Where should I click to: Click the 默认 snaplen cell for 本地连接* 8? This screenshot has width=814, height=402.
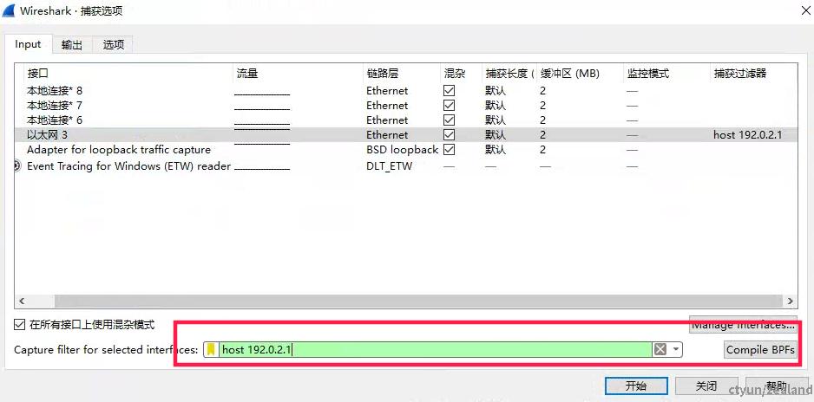click(x=496, y=91)
